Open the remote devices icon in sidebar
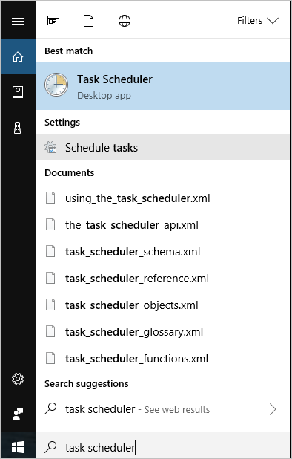The height and width of the screenshot is (459, 292). (18, 128)
